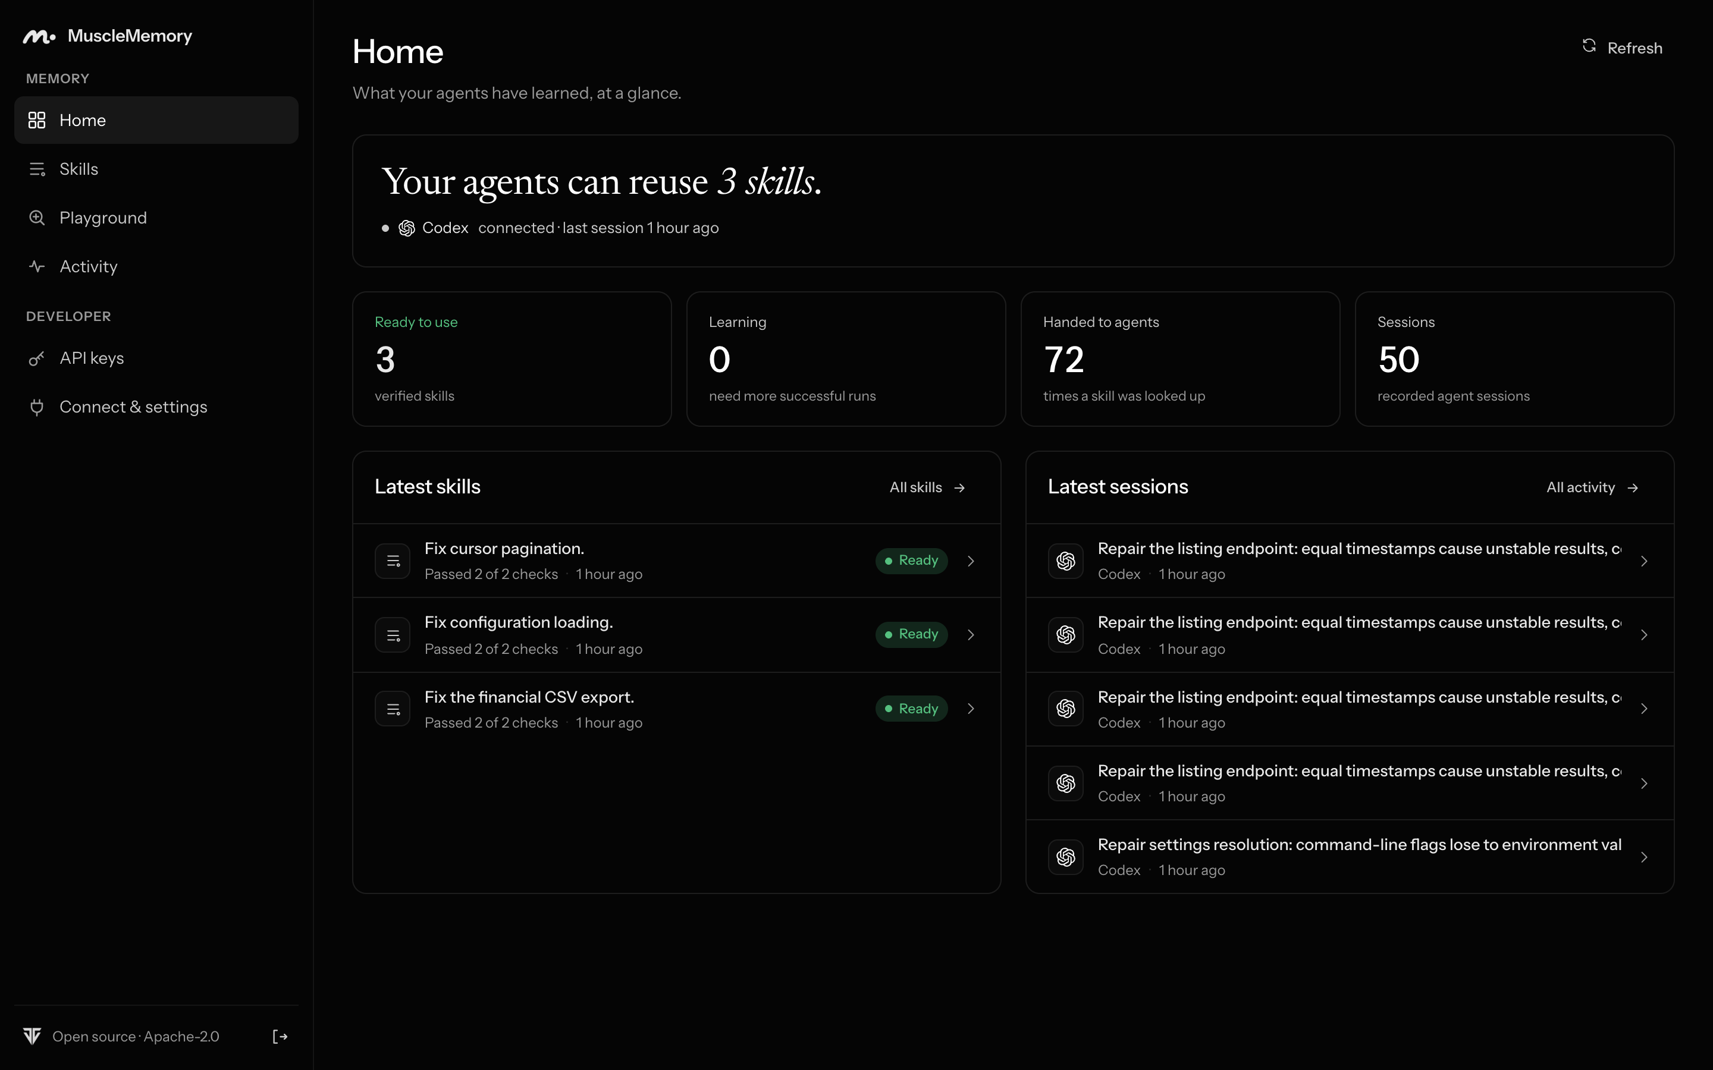
Task: Click the refresh arrows icon
Action: 1589,46
